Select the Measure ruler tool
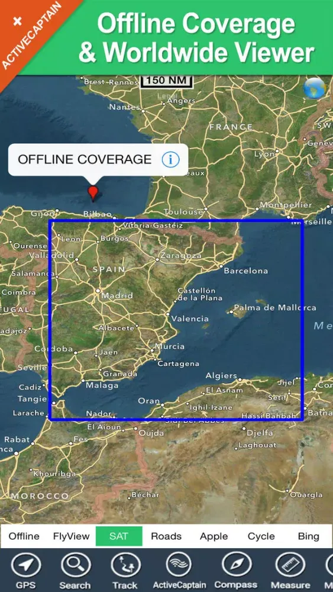This screenshot has width=333, height=592. click(x=290, y=565)
